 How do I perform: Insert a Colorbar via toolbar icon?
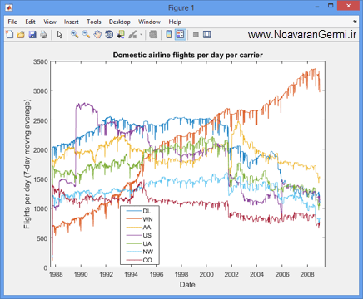tap(169, 35)
